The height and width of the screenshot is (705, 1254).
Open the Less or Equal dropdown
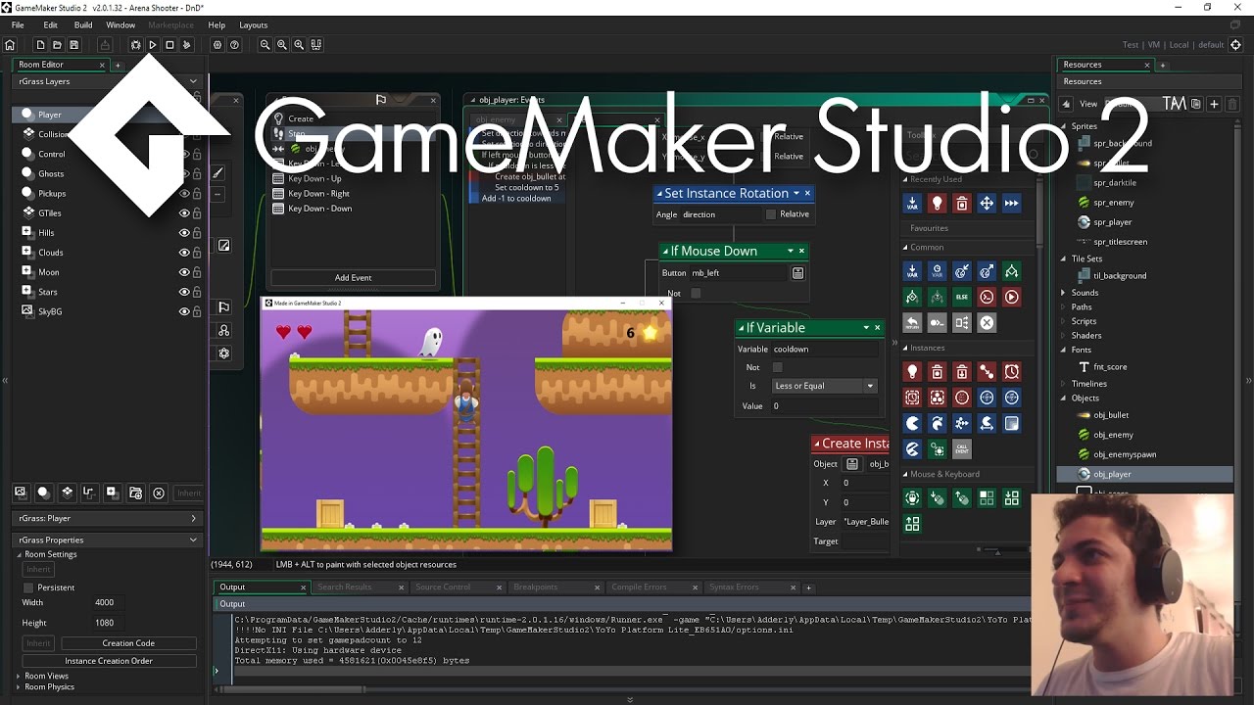824,386
